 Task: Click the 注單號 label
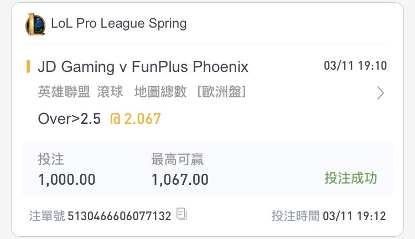[x=47, y=216]
